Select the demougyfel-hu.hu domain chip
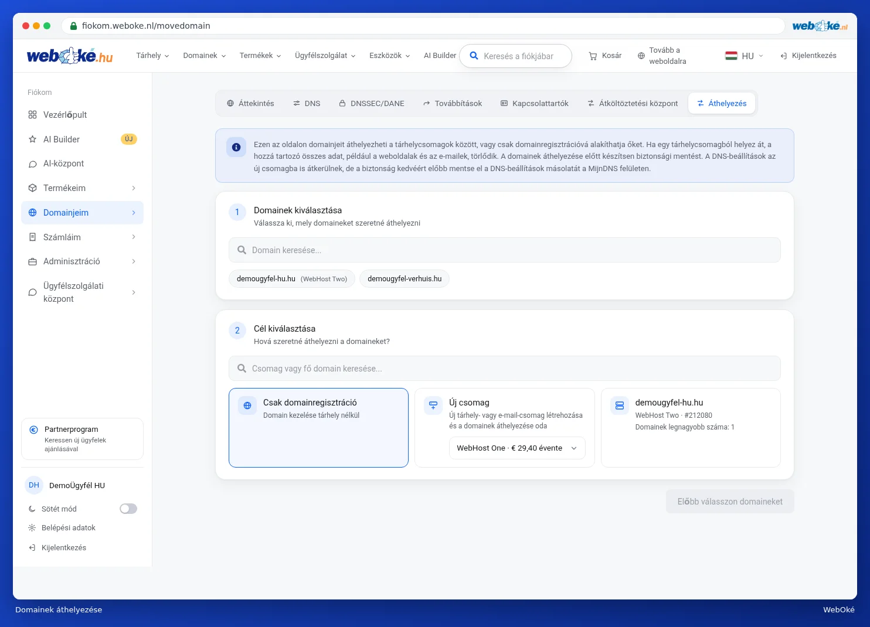The width and height of the screenshot is (870, 627). [292, 279]
